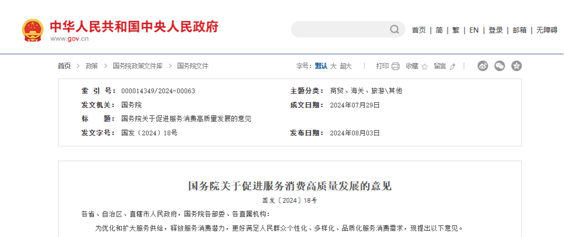The height and width of the screenshot is (237, 564).
Task: Switch to the EN English version
Action: pos(474,31)
